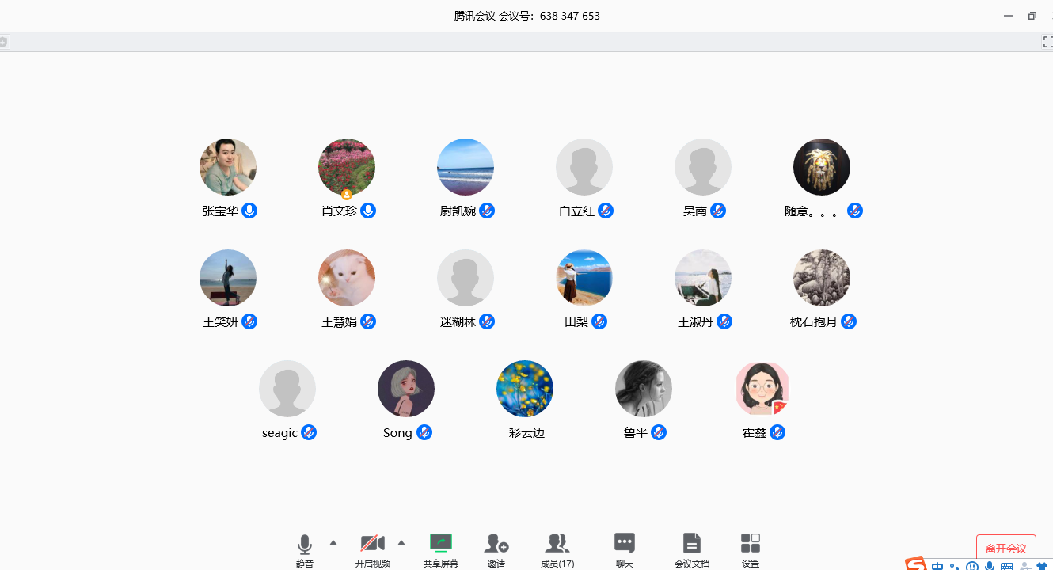Screen dimensions: 1053x570
Task: Open the settings (设置) icon
Action: point(751,544)
